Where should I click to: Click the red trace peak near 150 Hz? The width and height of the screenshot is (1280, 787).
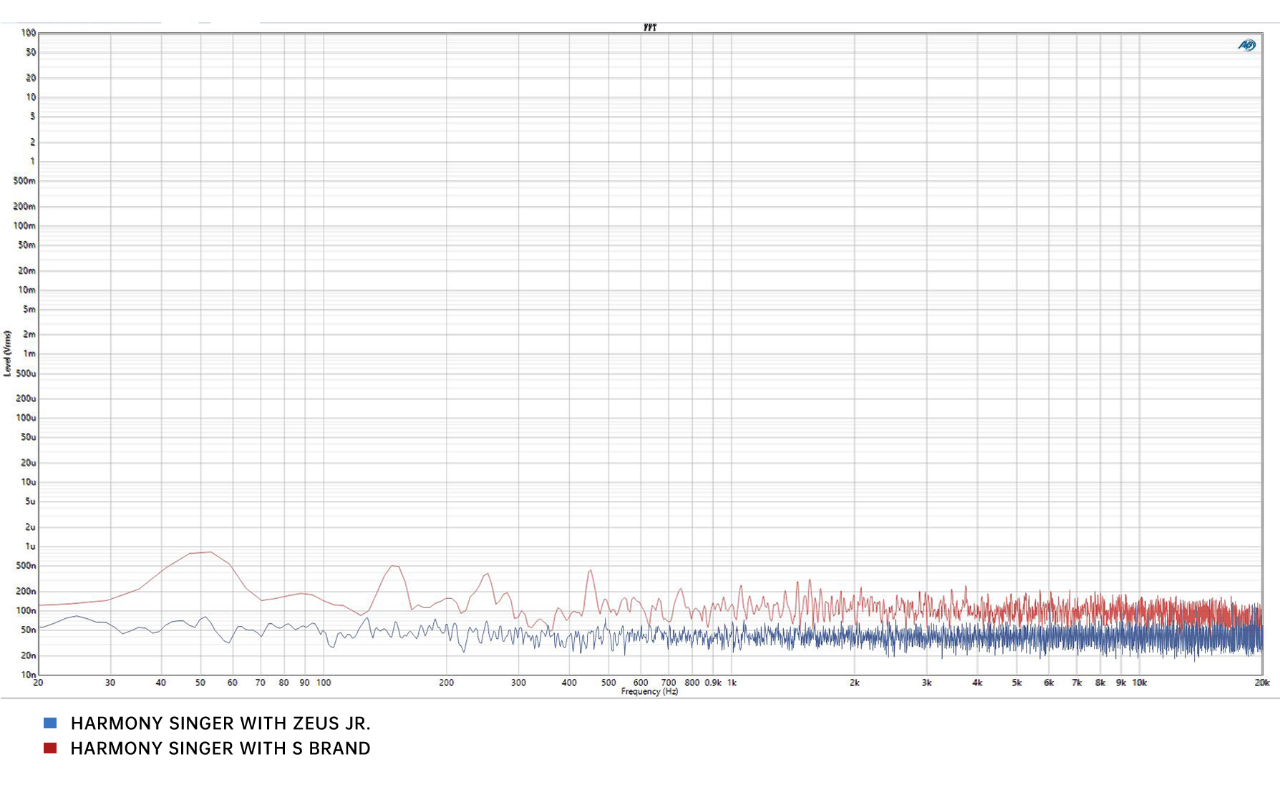tap(392, 566)
